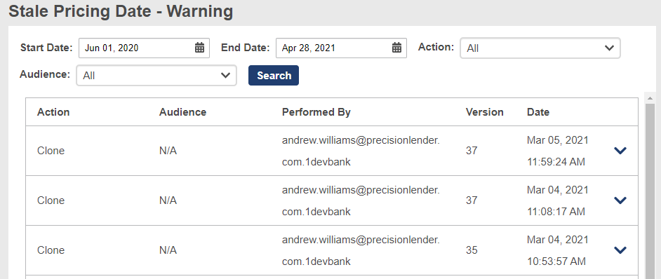The image size is (661, 279).
Task: Click the Action column header
Action: tap(53, 112)
